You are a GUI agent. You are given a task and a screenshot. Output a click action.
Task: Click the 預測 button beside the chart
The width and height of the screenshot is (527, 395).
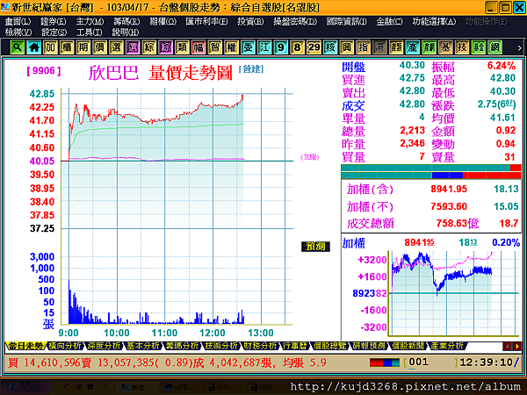click(x=315, y=247)
